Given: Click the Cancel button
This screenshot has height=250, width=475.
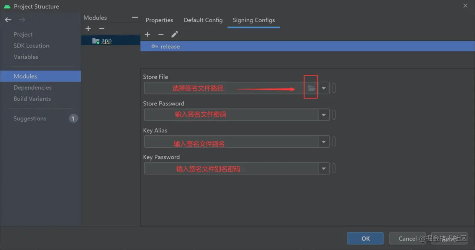Looking at the screenshot, I should 408,238.
